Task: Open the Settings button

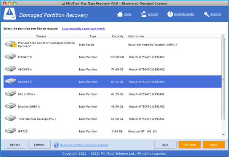Action: coord(39,145)
